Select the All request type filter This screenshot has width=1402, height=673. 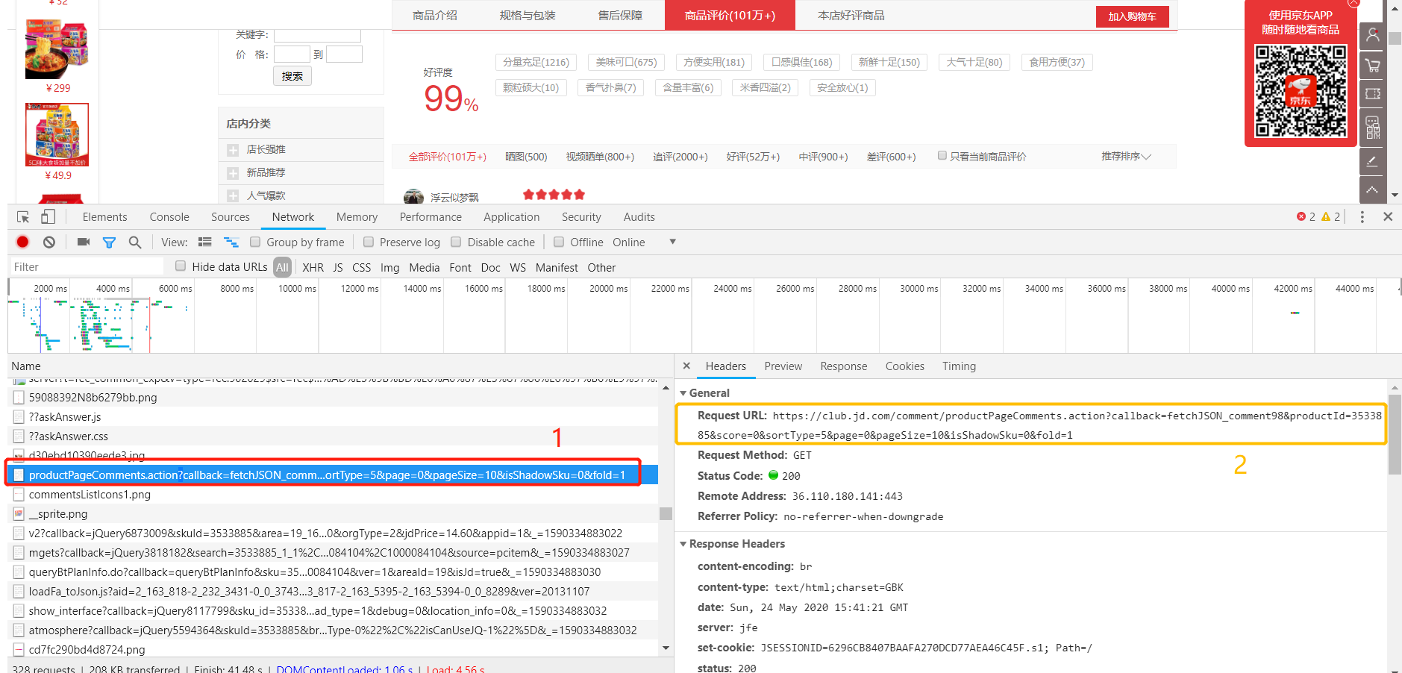282,267
